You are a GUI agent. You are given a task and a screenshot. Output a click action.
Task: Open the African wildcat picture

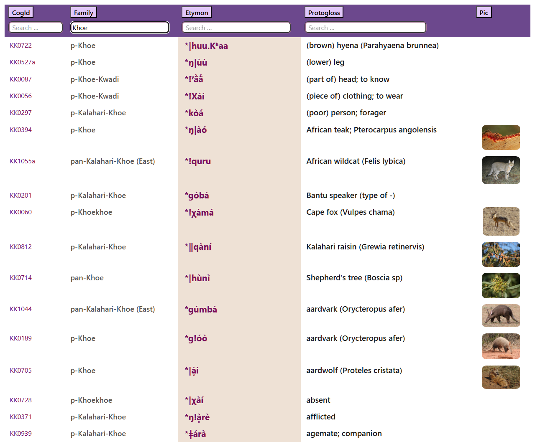pos(501,170)
